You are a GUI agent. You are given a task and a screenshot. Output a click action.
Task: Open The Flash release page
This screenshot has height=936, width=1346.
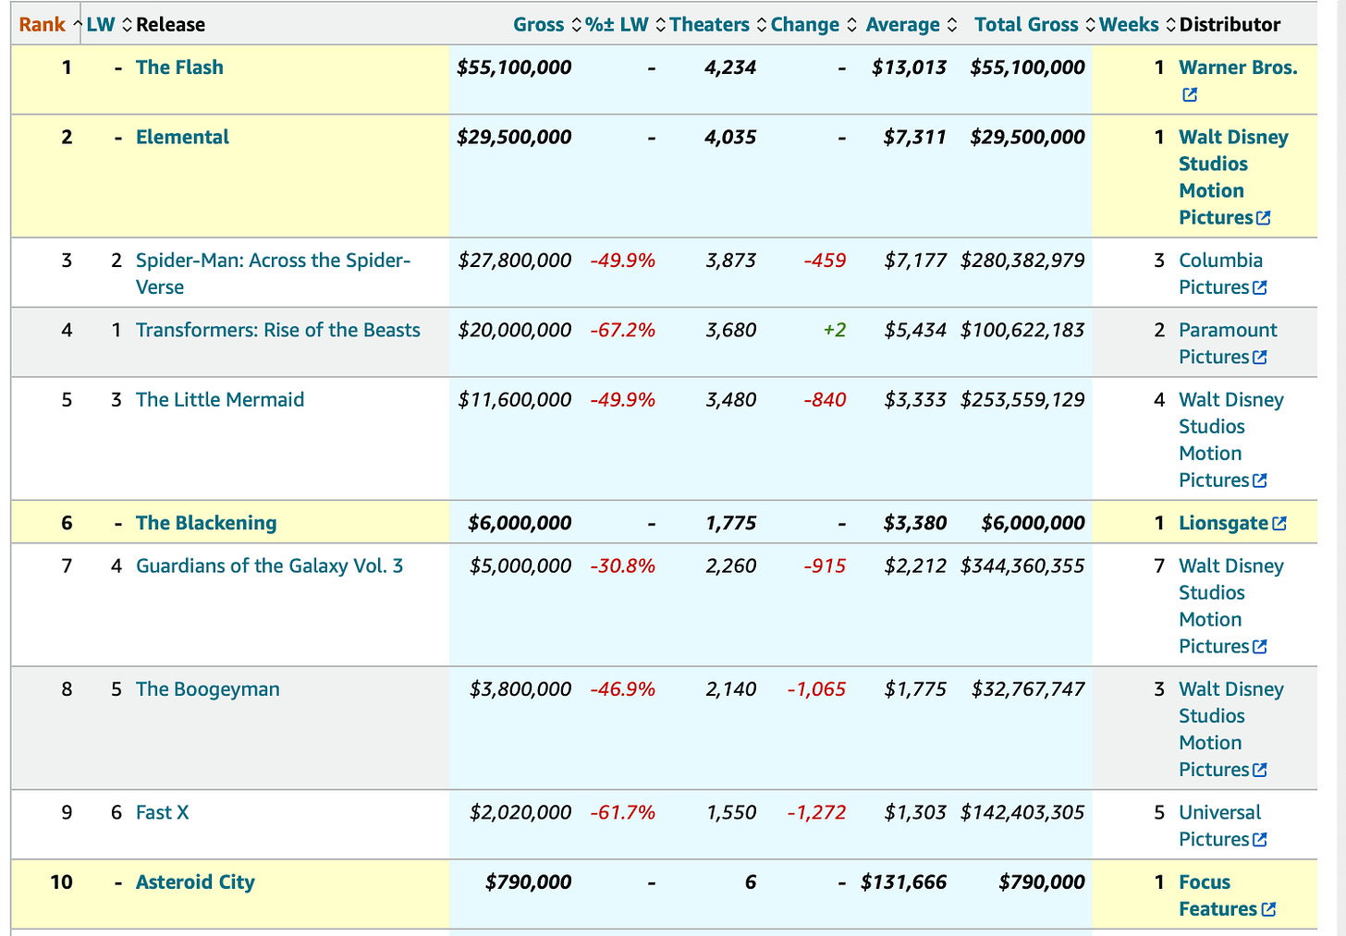pyautogui.click(x=179, y=67)
